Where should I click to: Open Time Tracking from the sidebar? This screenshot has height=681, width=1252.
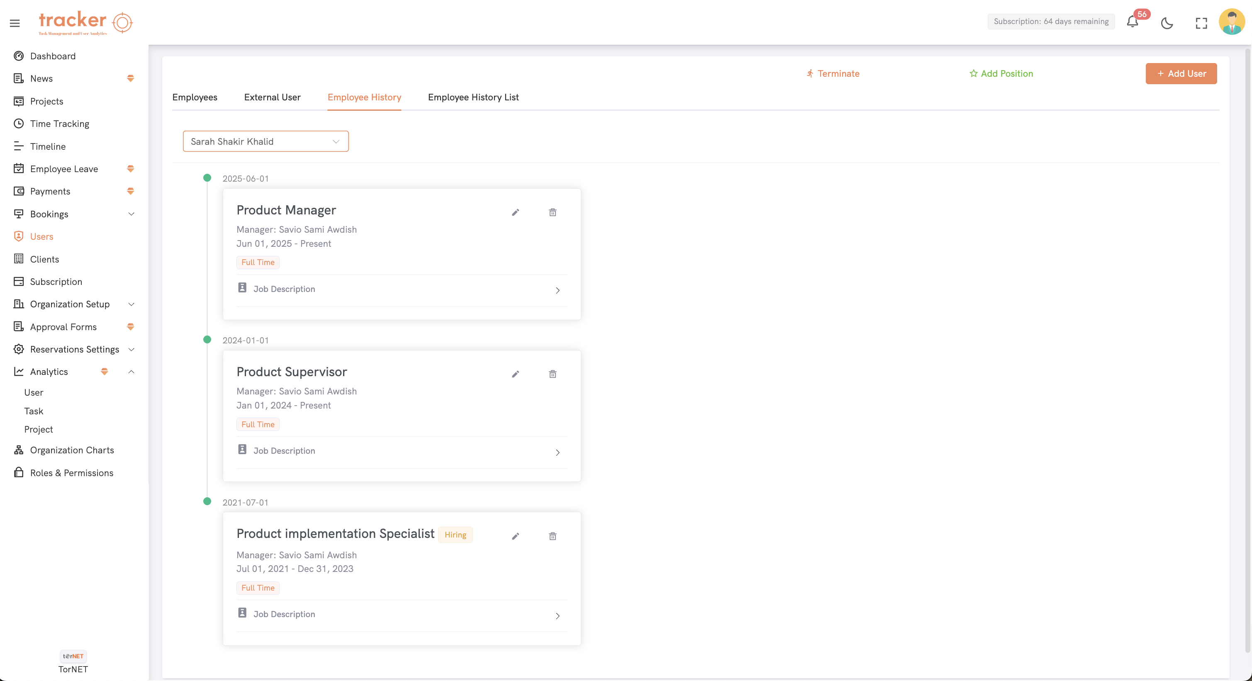(x=60, y=123)
